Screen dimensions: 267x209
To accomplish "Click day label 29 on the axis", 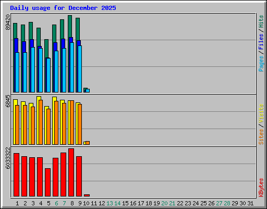I will click(x=235, y=203).
